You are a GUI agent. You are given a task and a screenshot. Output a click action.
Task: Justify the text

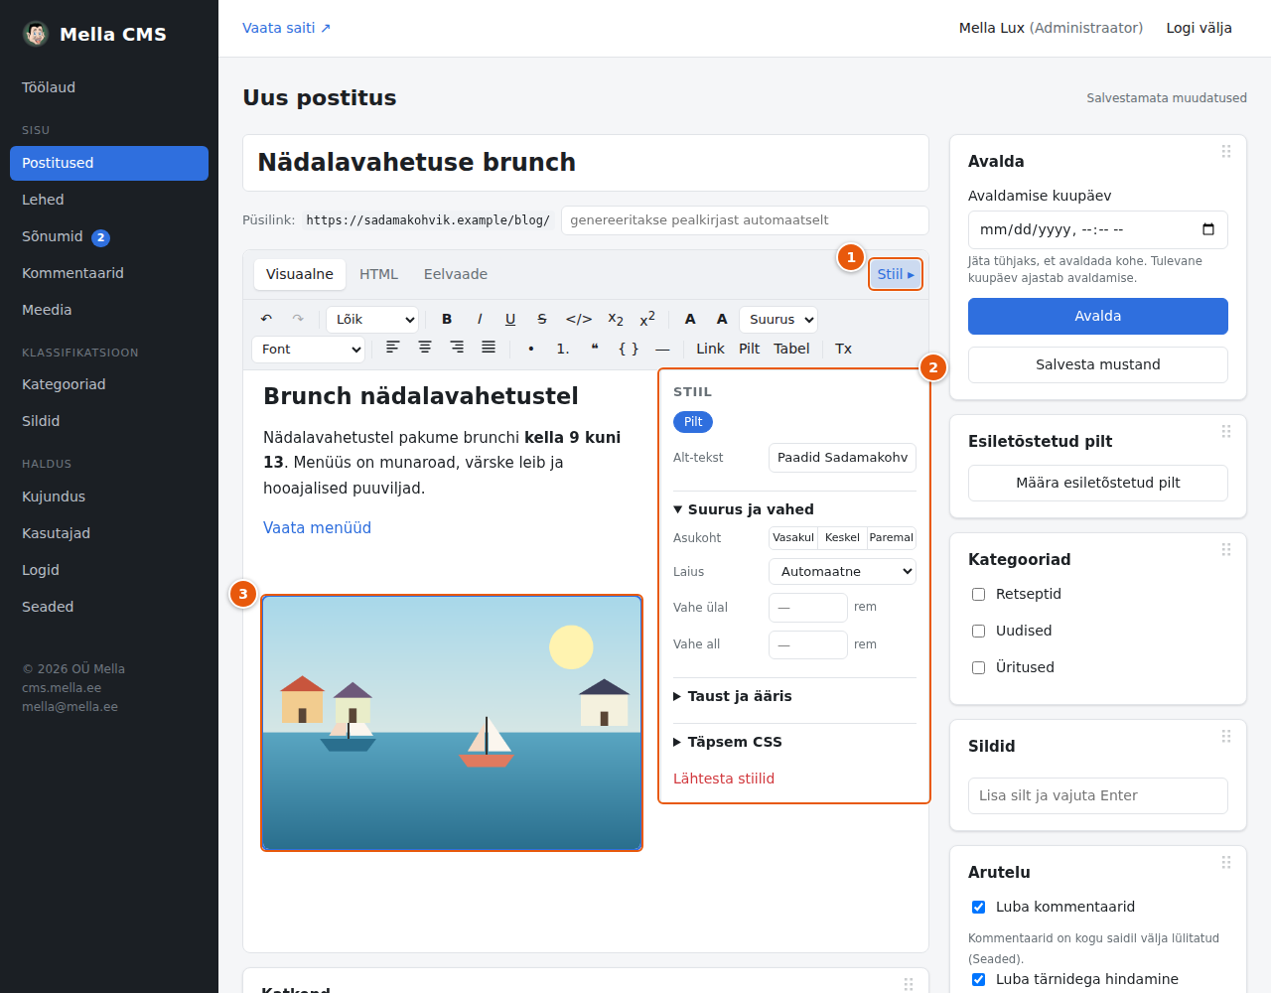[489, 349]
